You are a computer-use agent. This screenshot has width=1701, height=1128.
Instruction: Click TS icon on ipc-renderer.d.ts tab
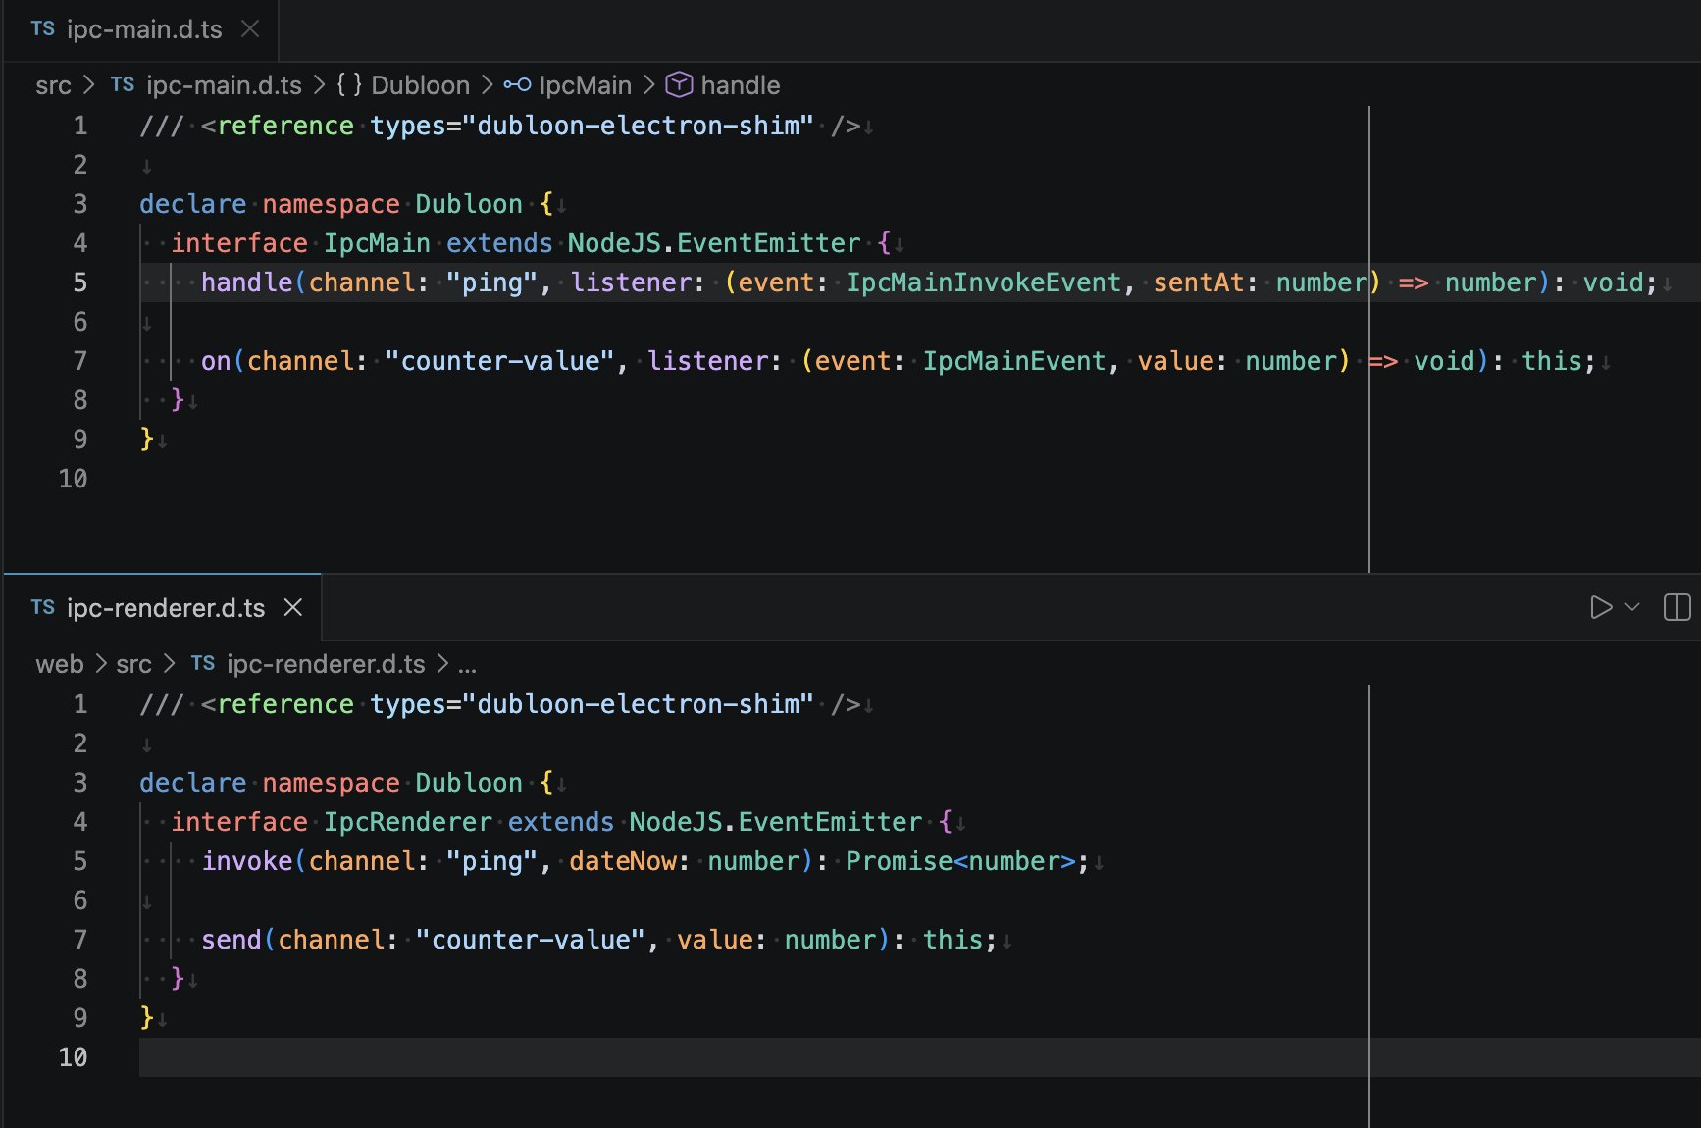point(43,608)
